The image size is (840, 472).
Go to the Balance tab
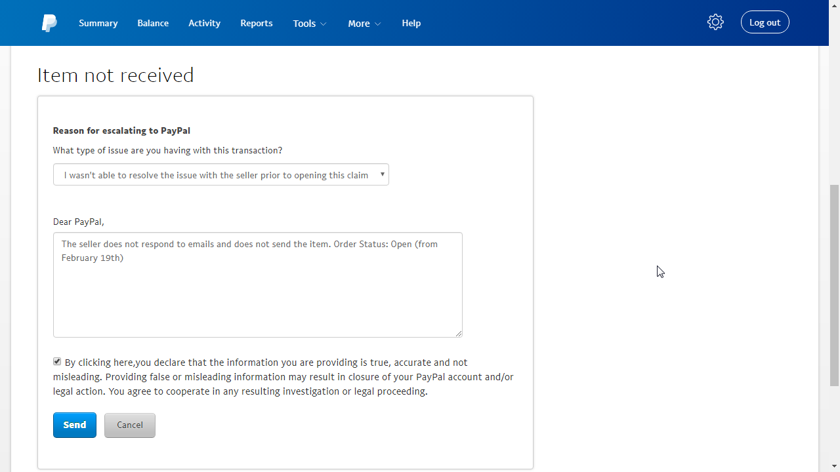pos(153,23)
